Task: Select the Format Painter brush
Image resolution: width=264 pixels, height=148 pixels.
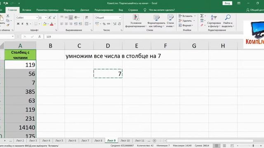Action: point(8,25)
